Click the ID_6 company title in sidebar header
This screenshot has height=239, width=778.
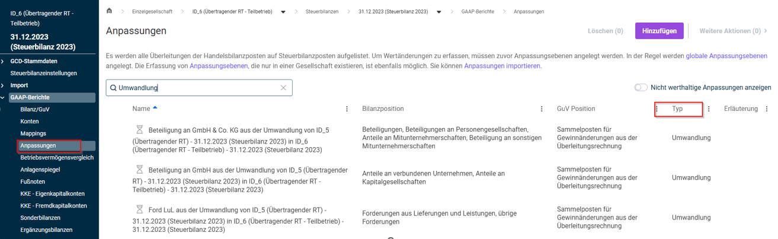point(42,18)
